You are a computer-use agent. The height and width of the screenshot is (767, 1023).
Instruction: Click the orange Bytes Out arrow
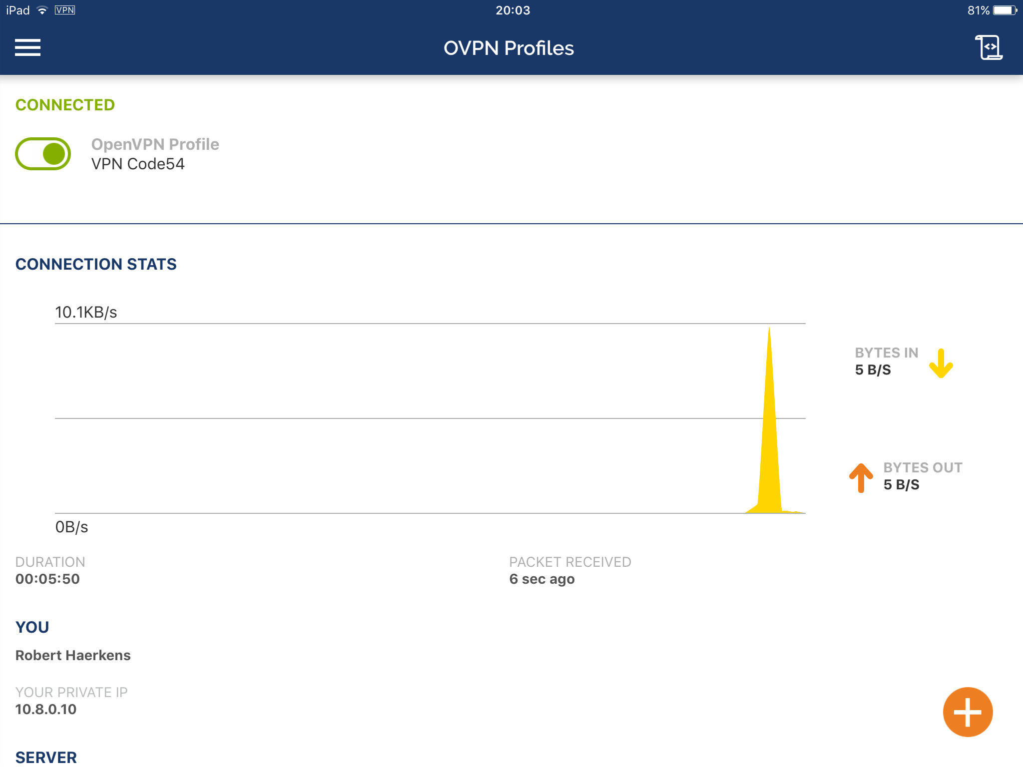(861, 478)
